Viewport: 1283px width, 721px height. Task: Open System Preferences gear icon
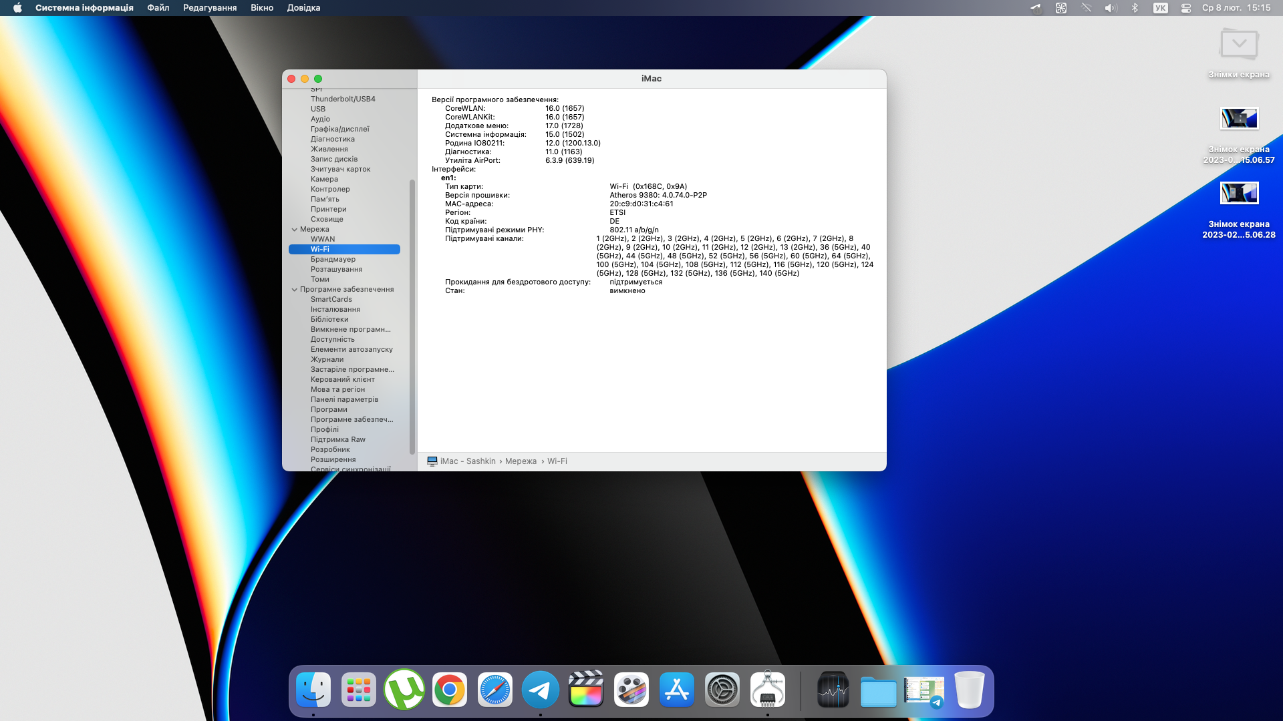point(722,690)
